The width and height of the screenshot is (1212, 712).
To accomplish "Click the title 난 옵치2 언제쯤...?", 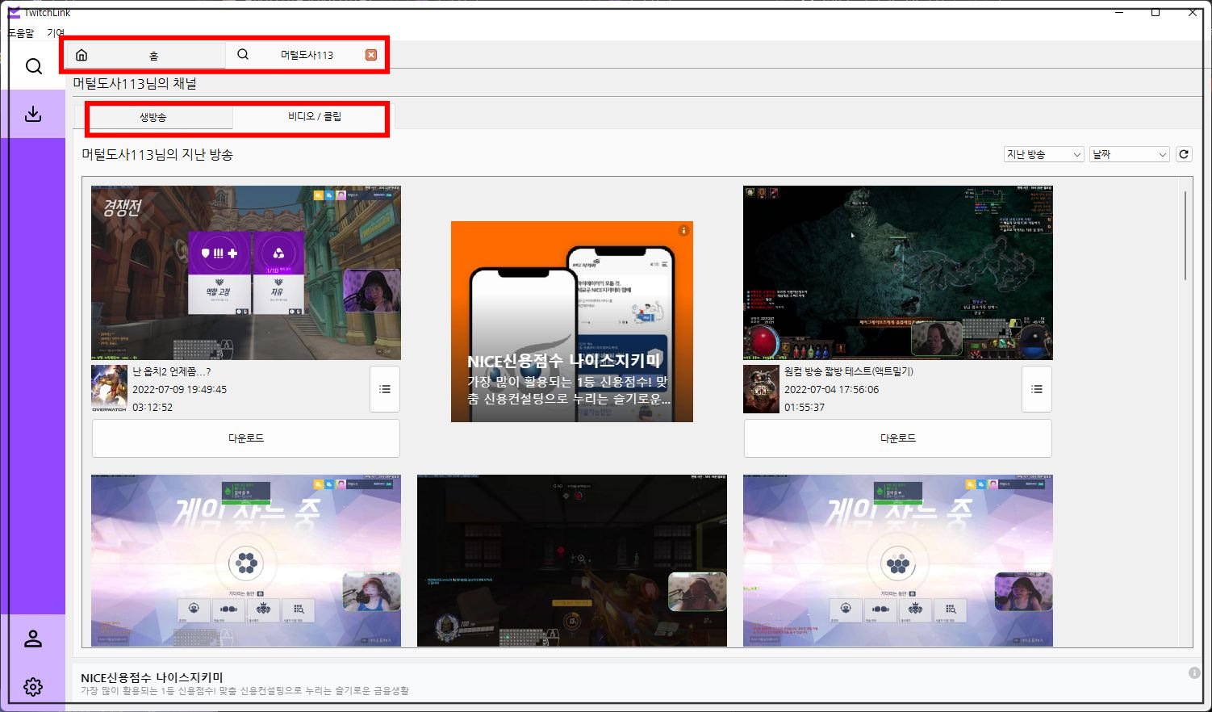I will tap(171, 371).
